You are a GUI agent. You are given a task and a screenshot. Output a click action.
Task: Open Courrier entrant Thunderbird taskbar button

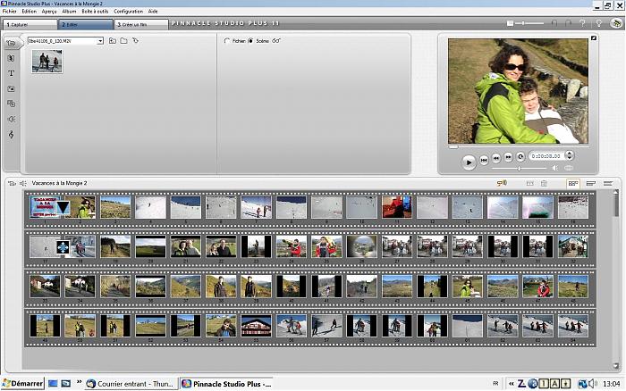[x=131, y=384]
